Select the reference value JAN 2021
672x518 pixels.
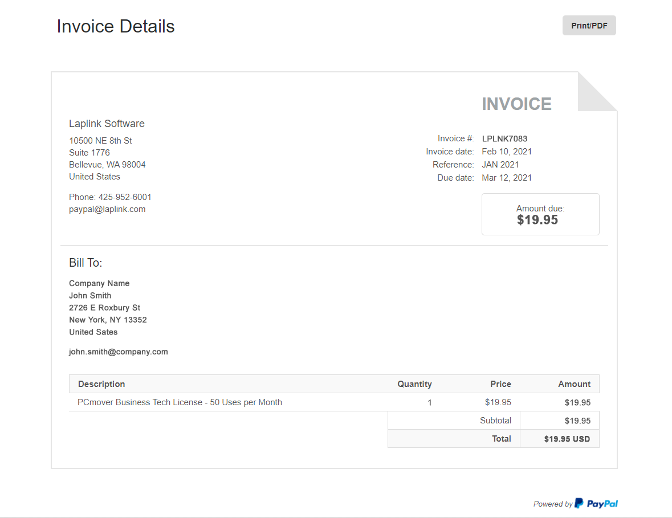[500, 165]
